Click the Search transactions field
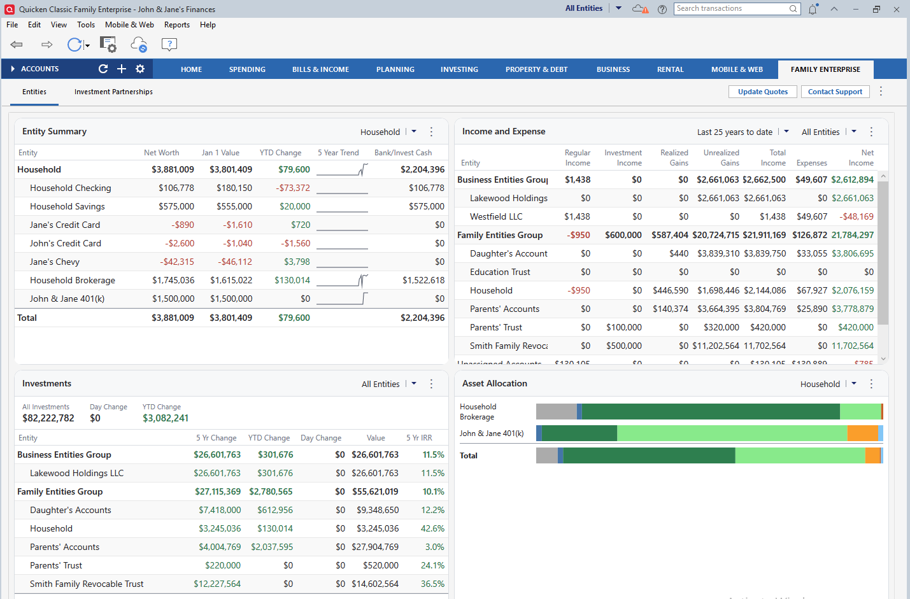The image size is (910, 599). (732, 9)
